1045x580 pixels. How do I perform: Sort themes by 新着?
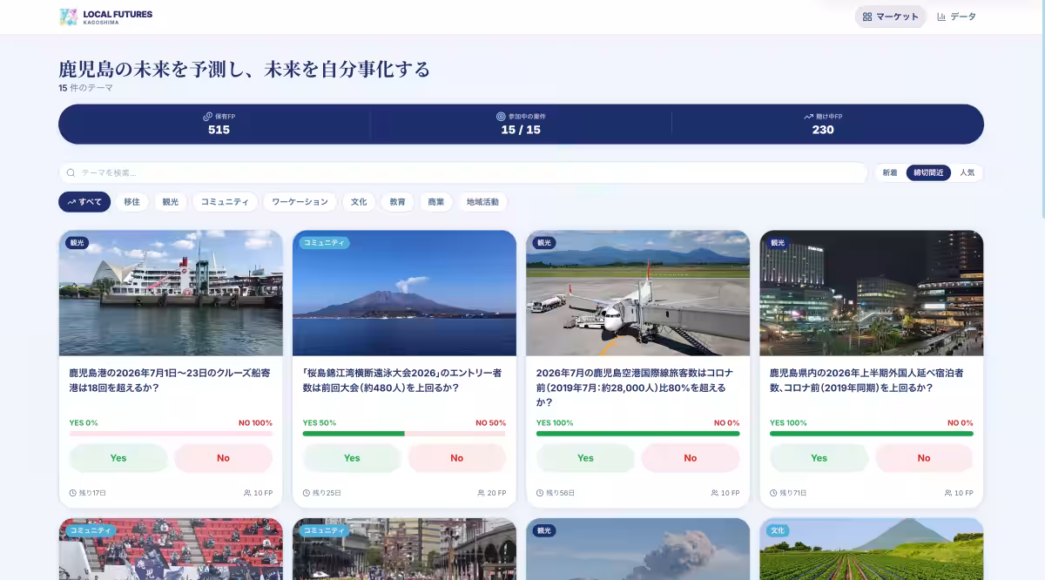[890, 172]
